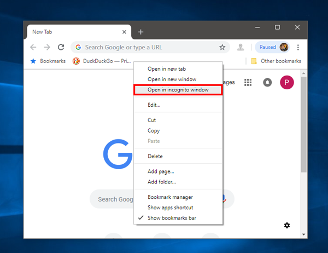Open Google notifications bell
328x253 pixels.
click(x=267, y=82)
